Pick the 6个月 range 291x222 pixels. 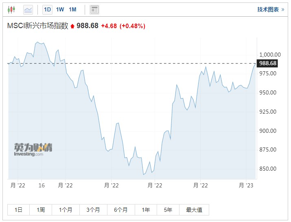click(121, 210)
